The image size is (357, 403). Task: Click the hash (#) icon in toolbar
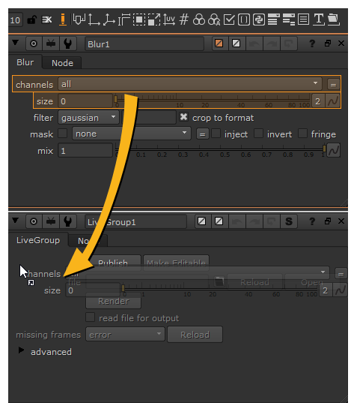(x=184, y=20)
